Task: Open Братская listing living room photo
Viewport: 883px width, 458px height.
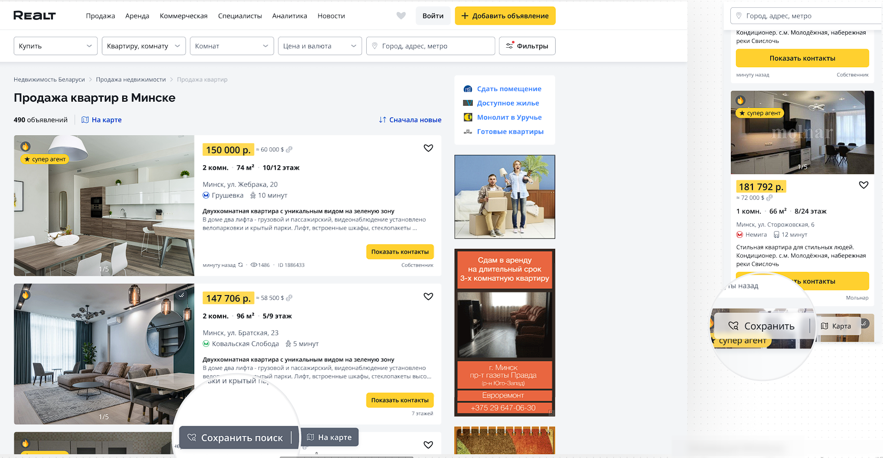Action: click(x=104, y=354)
